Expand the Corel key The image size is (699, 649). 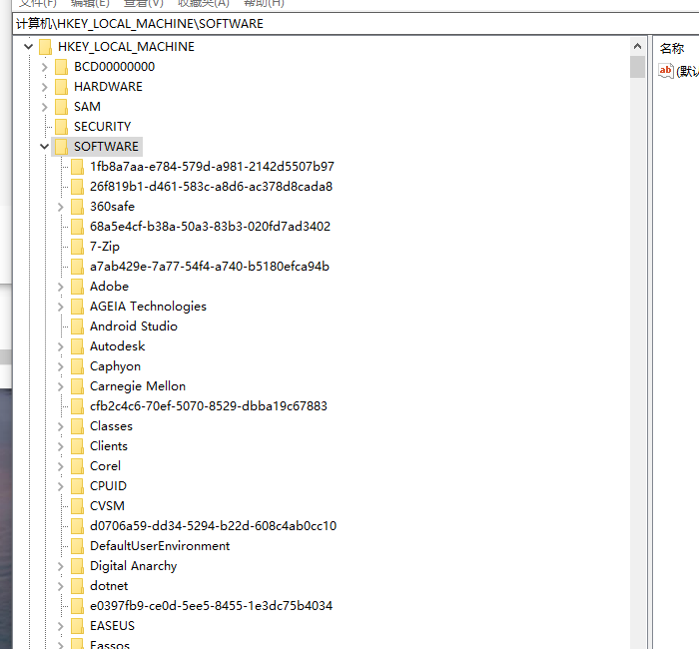[x=61, y=466]
